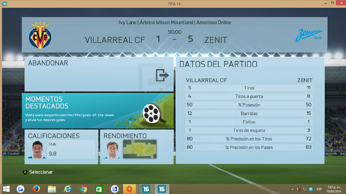Launch Firefox from the taskbar
346x194 pixels.
tap(36, 189)
